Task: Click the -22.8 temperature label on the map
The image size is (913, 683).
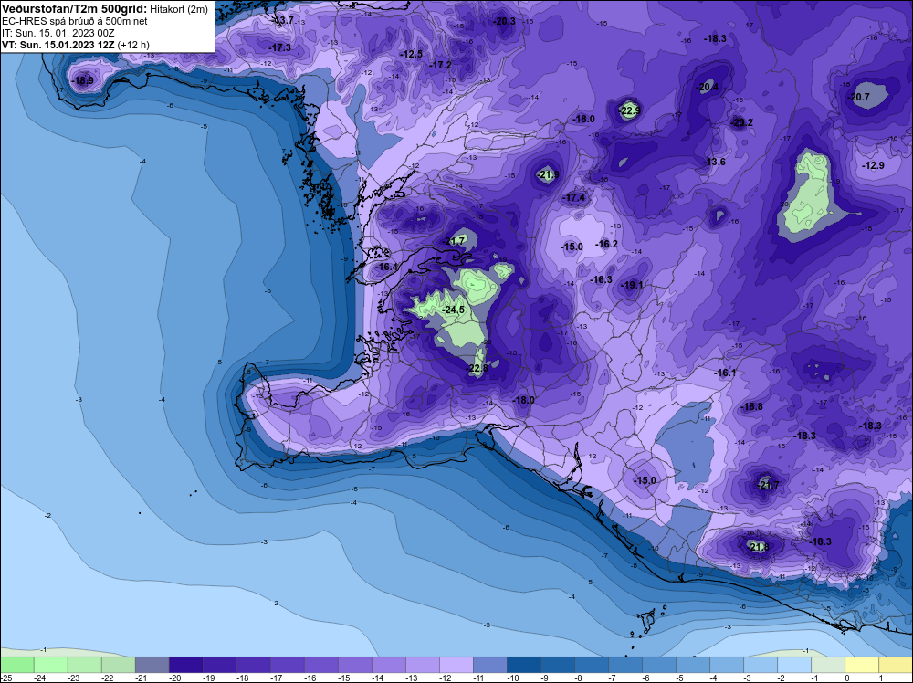Action: 477,368
